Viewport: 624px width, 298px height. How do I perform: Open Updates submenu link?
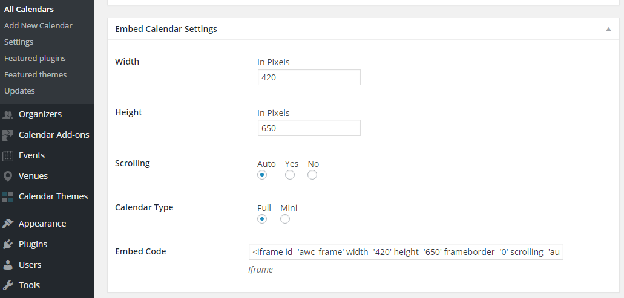pyautogui.click(x=19, y=91)
